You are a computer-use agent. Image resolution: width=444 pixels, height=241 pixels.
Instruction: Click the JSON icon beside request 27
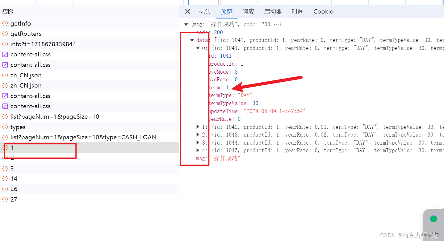5,199
